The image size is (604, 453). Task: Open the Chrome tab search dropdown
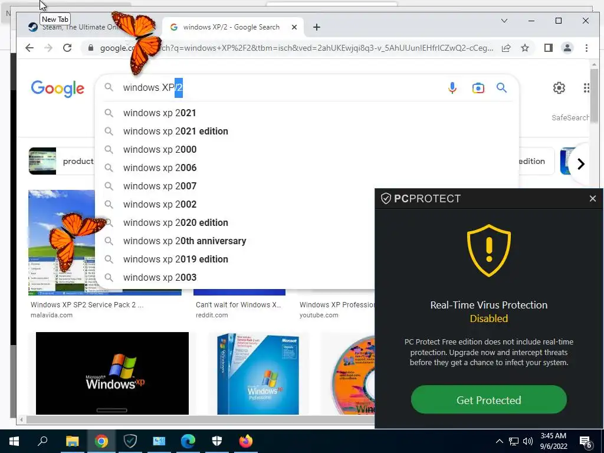[504, 21]
